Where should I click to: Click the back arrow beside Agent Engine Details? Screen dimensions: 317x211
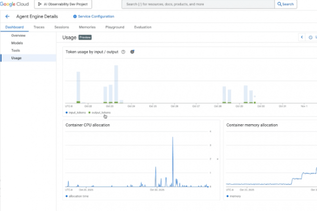[x=7, y=17]
